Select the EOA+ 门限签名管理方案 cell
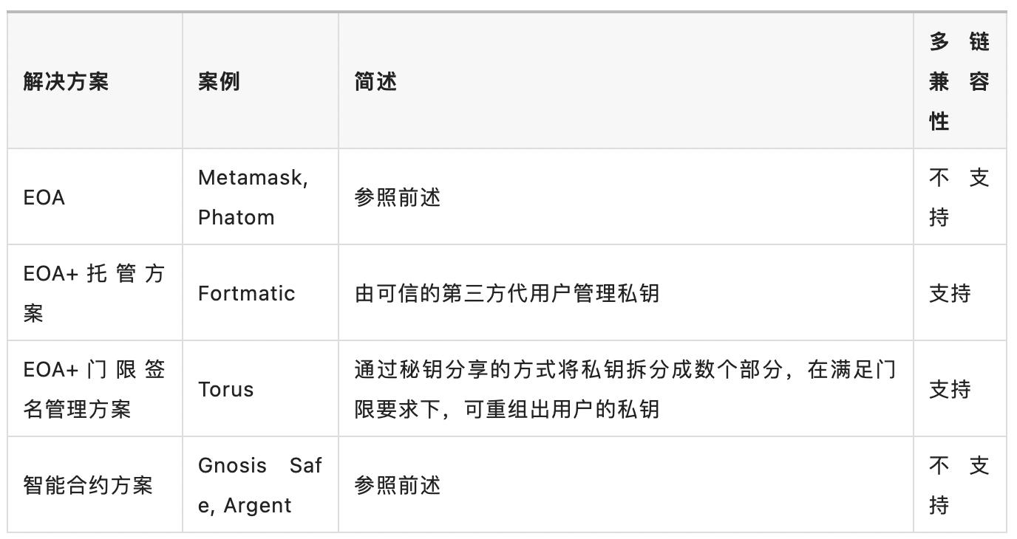The width and height of the screenshot is (1017, 539). pos(94,388)
